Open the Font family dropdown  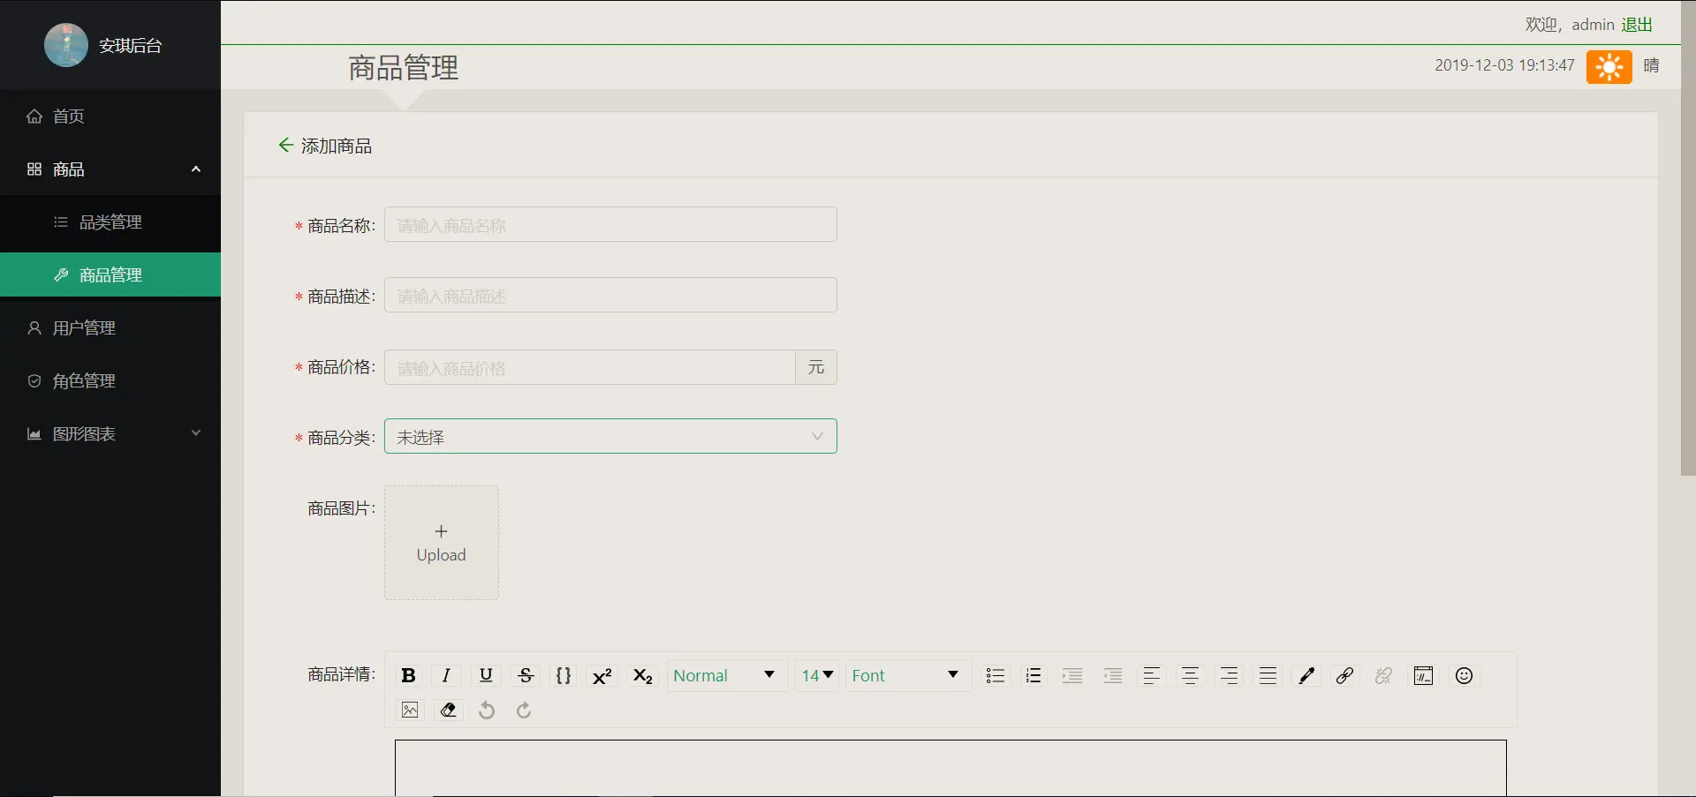908,675
